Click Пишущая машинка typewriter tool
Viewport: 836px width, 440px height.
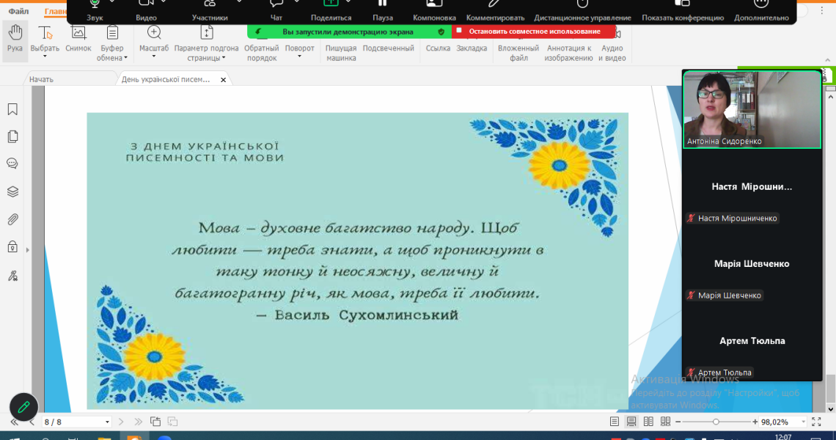(341, 53)
